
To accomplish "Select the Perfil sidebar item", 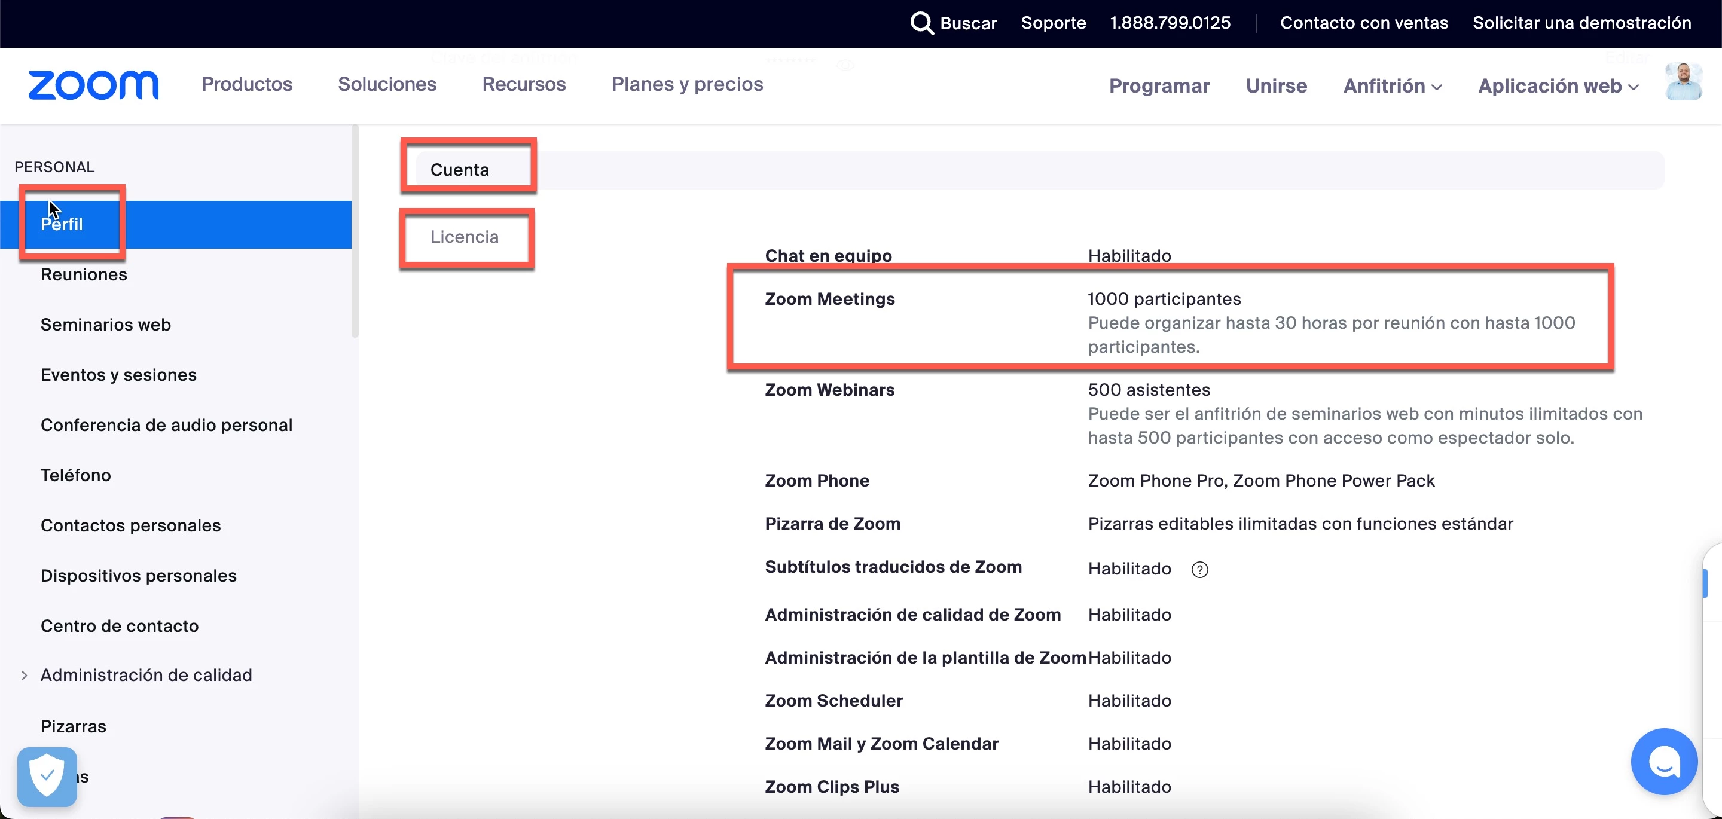I will (62, 225).
